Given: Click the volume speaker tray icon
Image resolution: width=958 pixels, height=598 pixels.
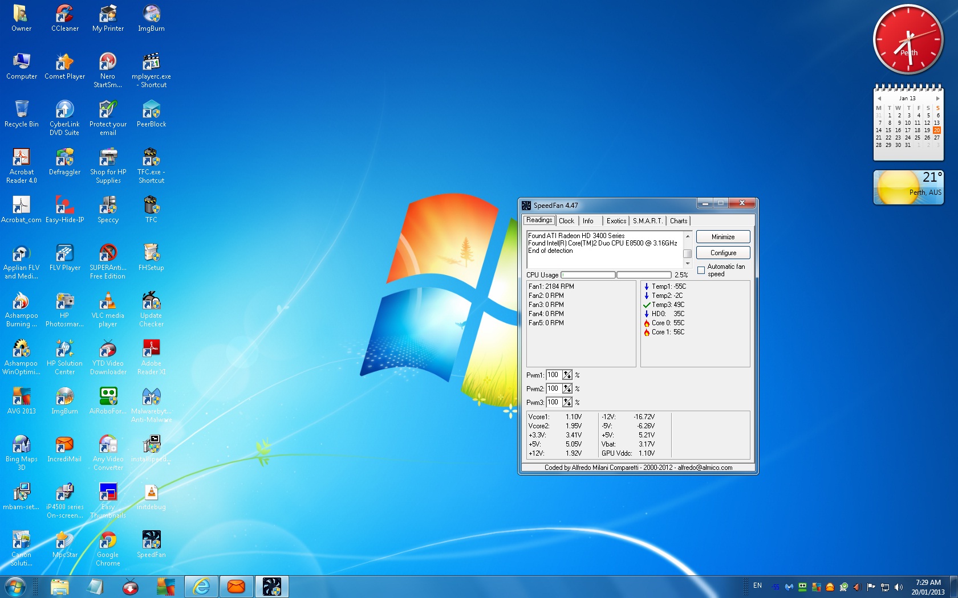Looking at the screenshot, I should coord(899,587).
